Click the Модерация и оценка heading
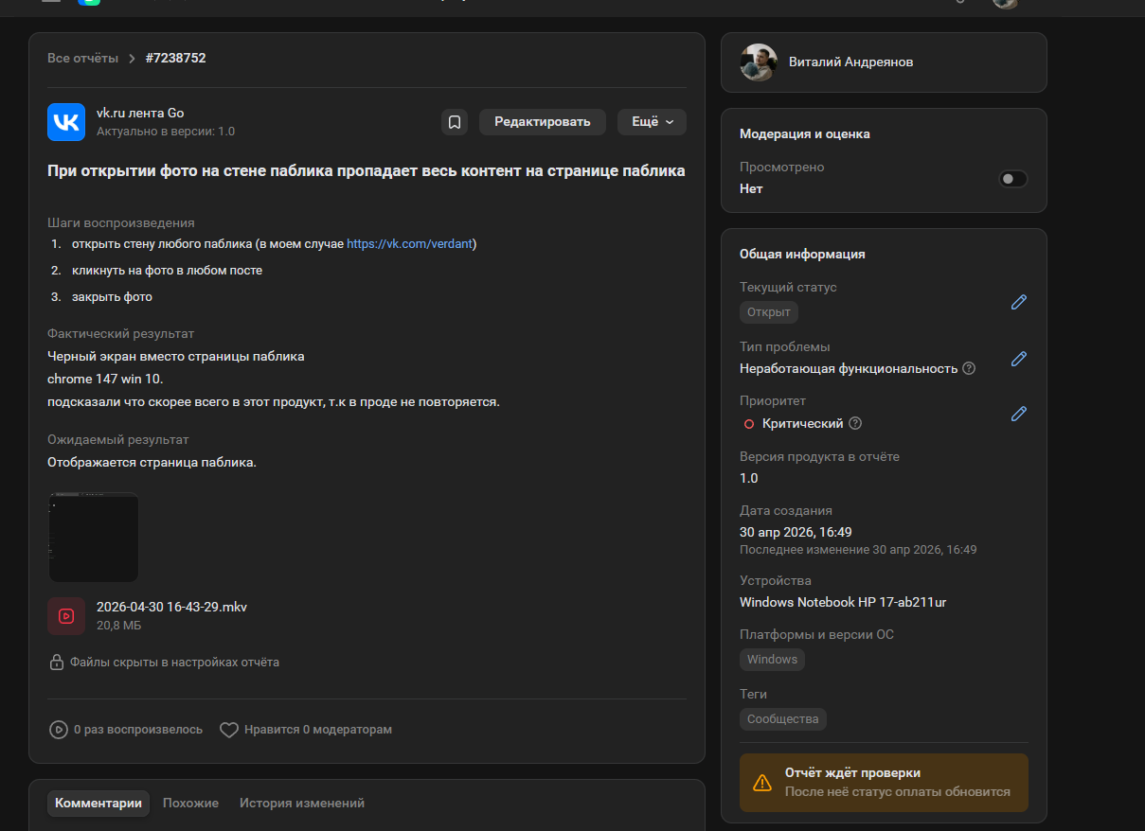The image size is (1145, 831). pos(805,133)
